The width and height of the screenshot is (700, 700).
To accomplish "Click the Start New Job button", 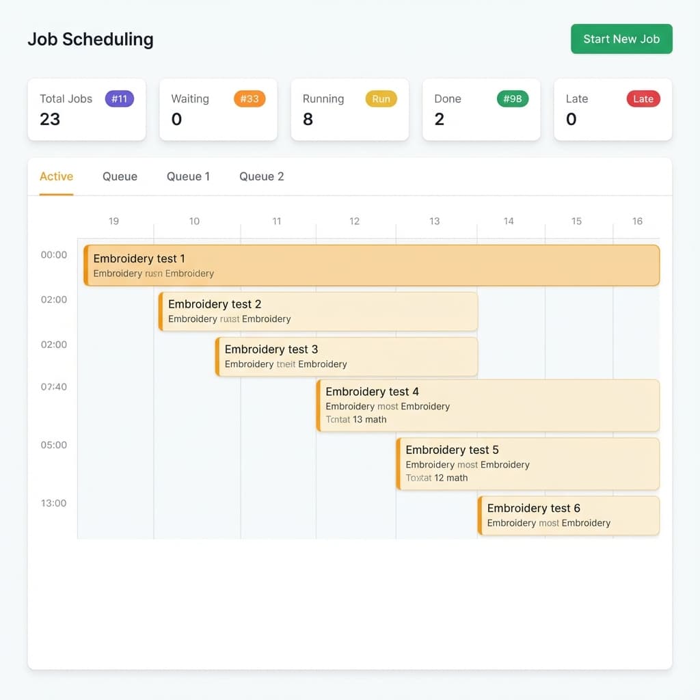I will pos(621,39).
